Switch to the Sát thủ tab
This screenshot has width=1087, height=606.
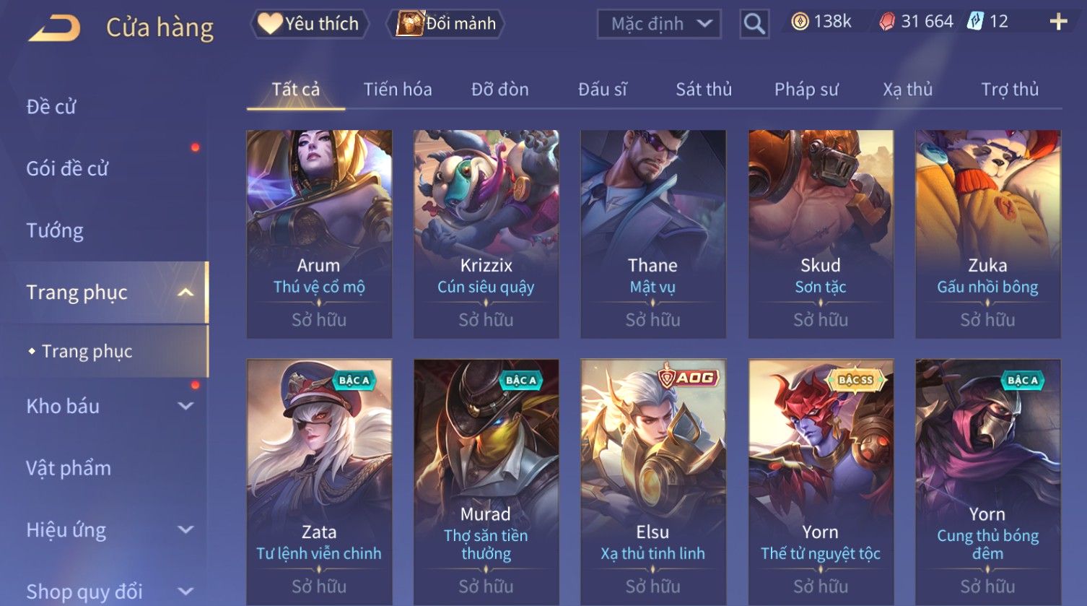[x=704, y=90]
